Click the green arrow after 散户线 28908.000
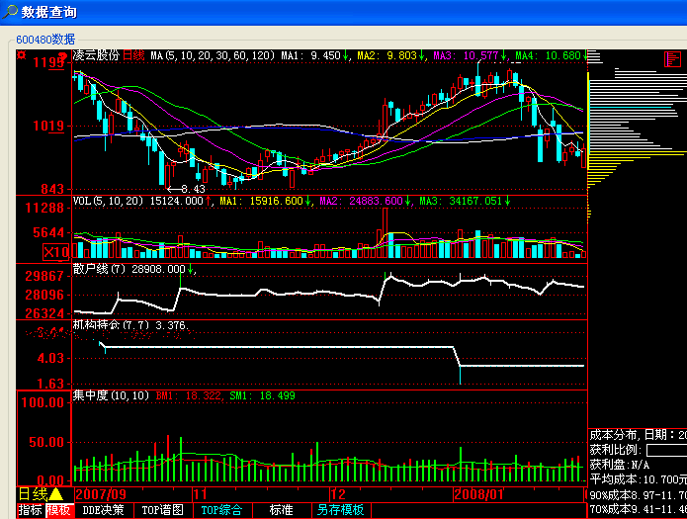Image resolution: width=687 pixels, height=519 pixels. (x=191, y=269)
